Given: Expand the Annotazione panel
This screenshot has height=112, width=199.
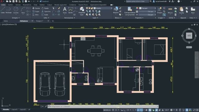Looking at the screenshot, I should point(70,18).
